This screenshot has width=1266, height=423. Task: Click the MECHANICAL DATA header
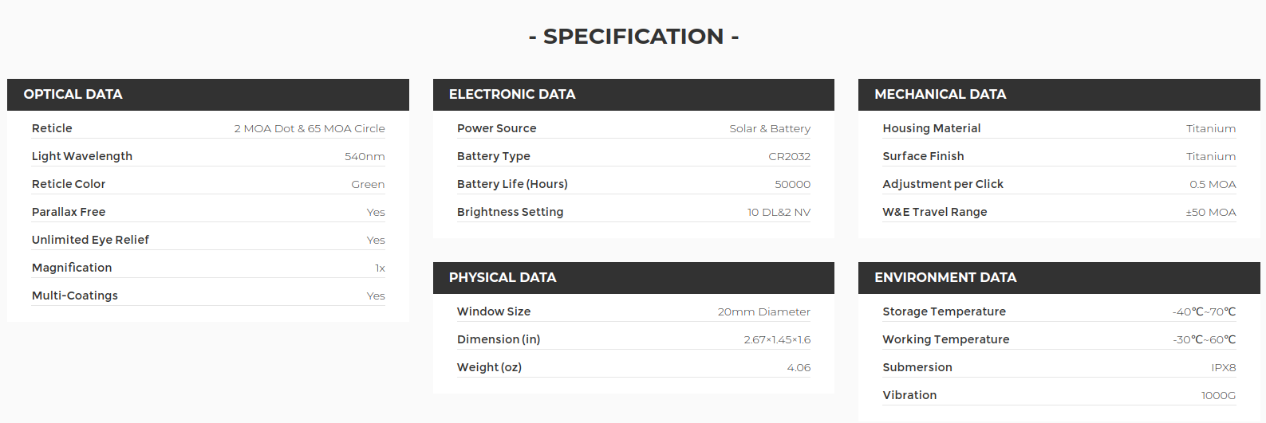pyautogui.click(x=1059, y=95)
